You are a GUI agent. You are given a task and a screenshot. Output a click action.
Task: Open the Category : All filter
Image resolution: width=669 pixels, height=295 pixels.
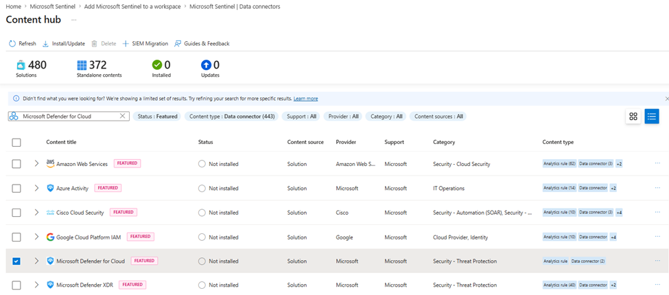coord(386,116)
